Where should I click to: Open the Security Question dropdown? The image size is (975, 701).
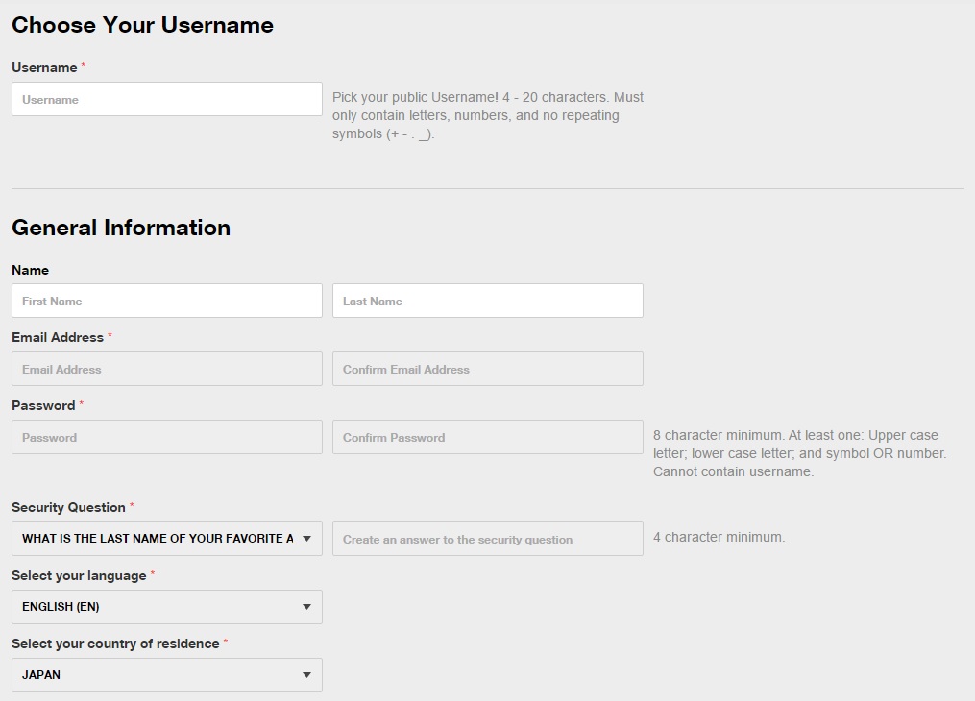(x=166, y=539)
